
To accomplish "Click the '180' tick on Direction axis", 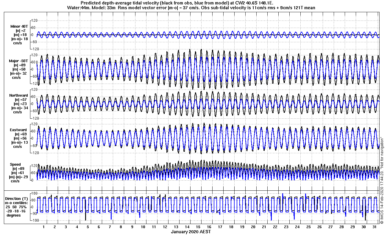I will [x=34, y=193].
